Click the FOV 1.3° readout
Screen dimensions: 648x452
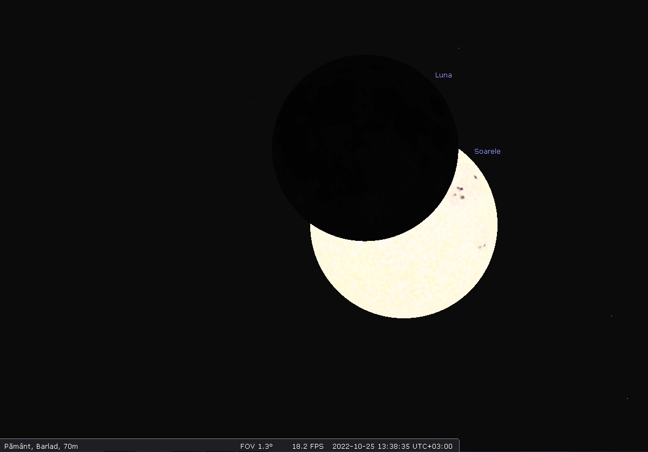pos(257,447)
